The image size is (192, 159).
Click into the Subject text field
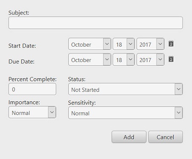point(96,23)
